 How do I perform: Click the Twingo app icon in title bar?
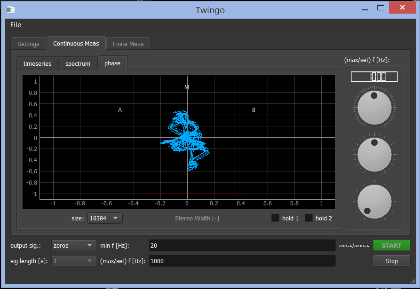pyautogui.click(x=10, y=9)
